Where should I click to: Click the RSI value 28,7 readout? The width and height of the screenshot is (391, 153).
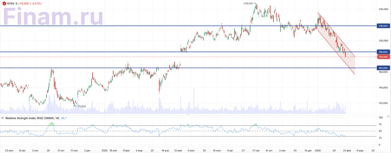pos(63,117)
